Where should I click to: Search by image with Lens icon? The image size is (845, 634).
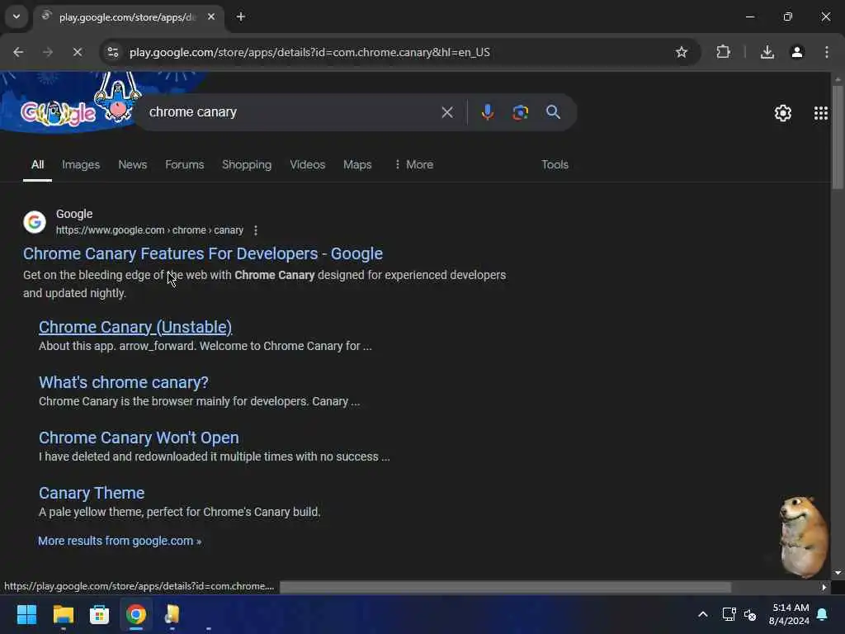pyautogui.click(x=520, y=112)
